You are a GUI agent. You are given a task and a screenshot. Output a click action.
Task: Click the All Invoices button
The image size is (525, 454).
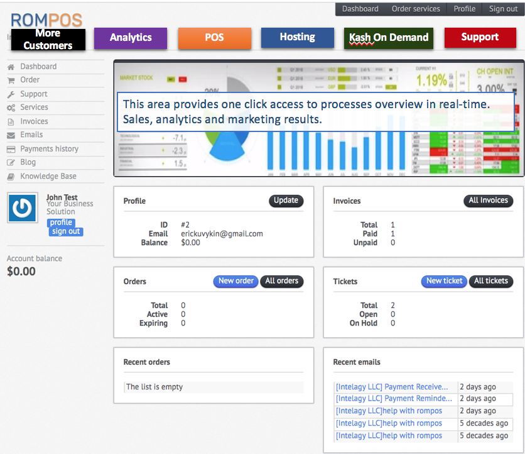tap(488, 201)
